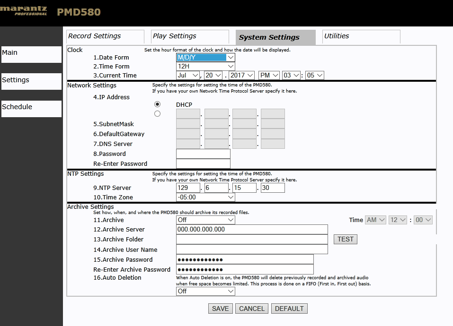Screen dimensions: 453x326
Task: Select the DHCP radio button
Action: [157, 104]
